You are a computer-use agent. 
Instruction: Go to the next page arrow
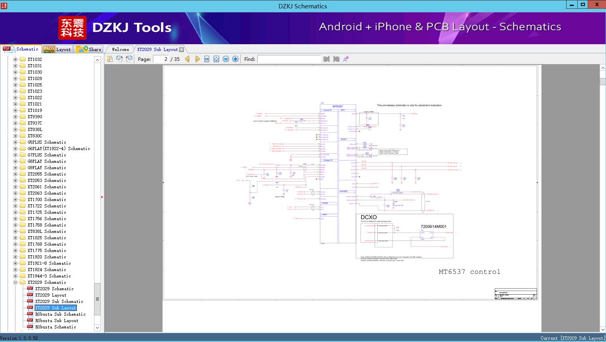197,59
